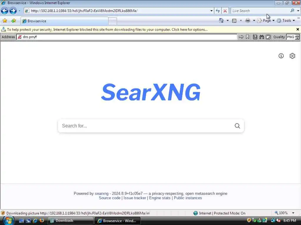Image resolution: width=301 pixels, height=225 pixels.
Task: Click Internet | Protected Mode: On status text
Action: point(222,213)
